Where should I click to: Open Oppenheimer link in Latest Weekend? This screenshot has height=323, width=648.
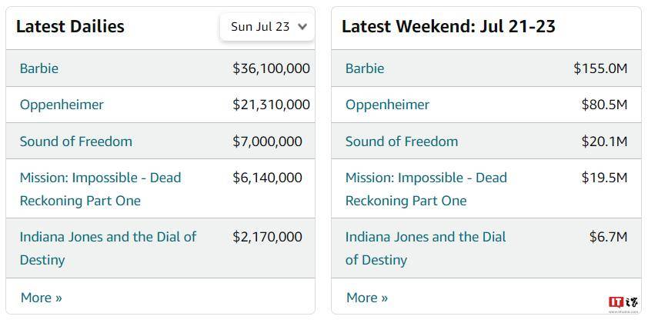pos(387,105)
